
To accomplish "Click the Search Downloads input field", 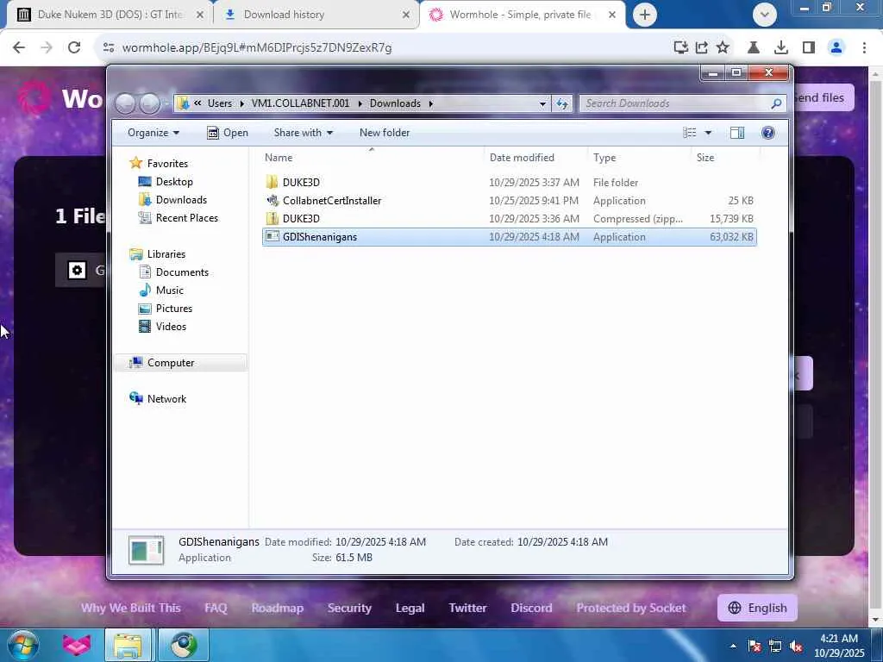I will [674, 103].
